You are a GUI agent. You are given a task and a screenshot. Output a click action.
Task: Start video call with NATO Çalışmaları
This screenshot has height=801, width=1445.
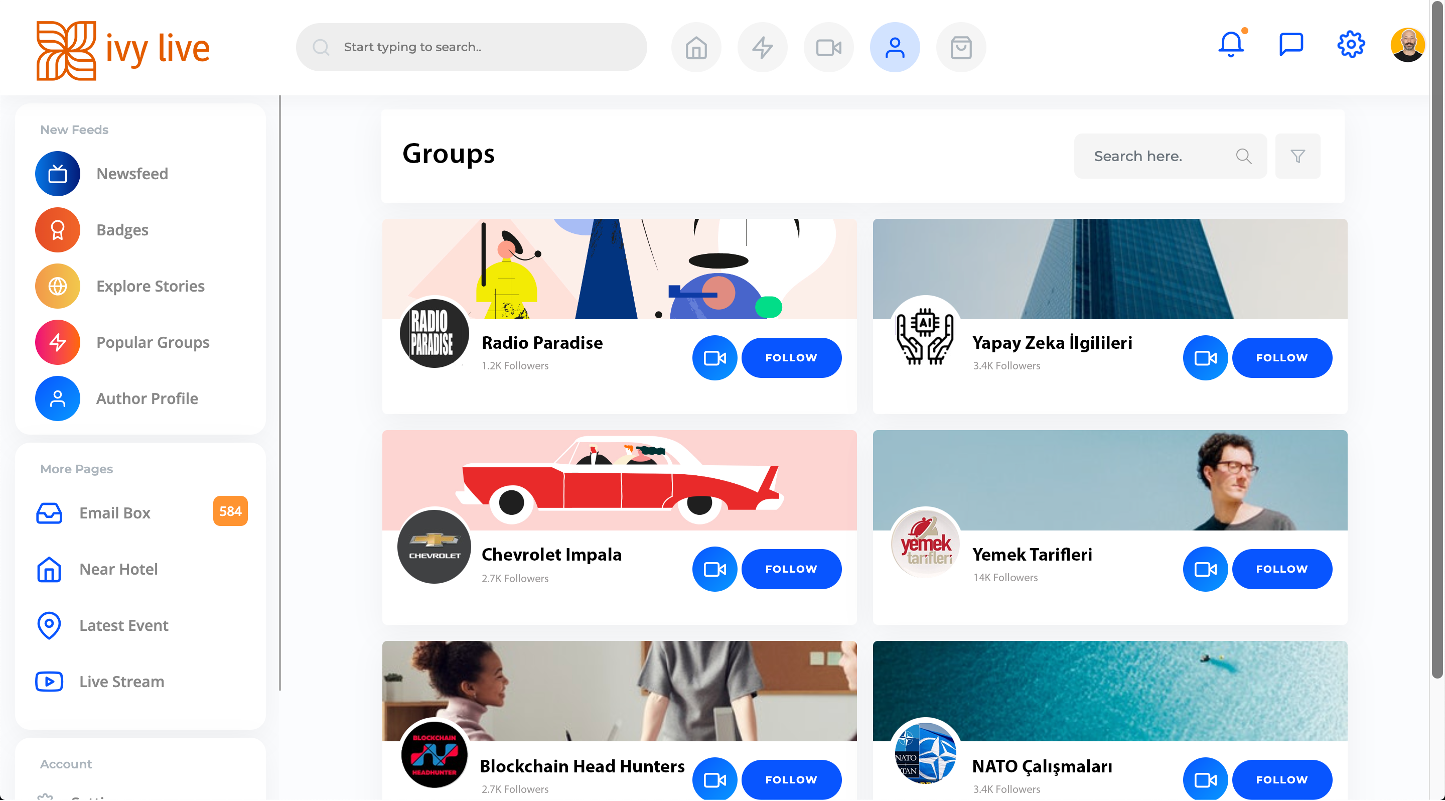1206,779
